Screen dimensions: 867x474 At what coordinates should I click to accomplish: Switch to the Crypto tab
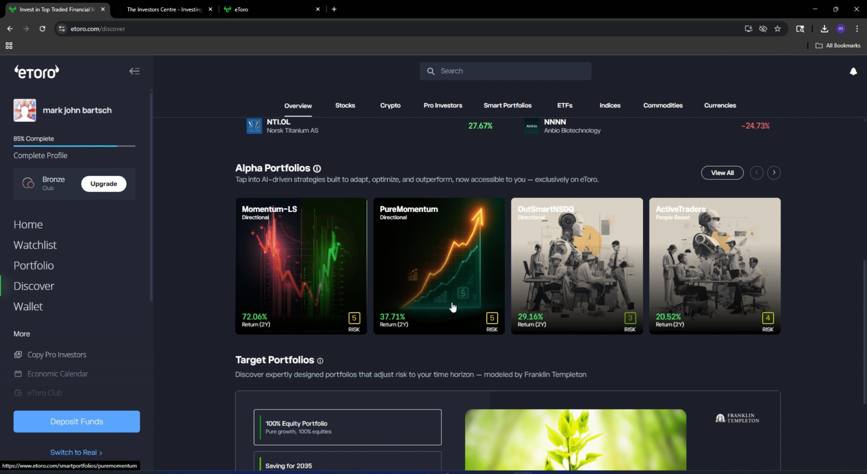(x=390, y=105)
